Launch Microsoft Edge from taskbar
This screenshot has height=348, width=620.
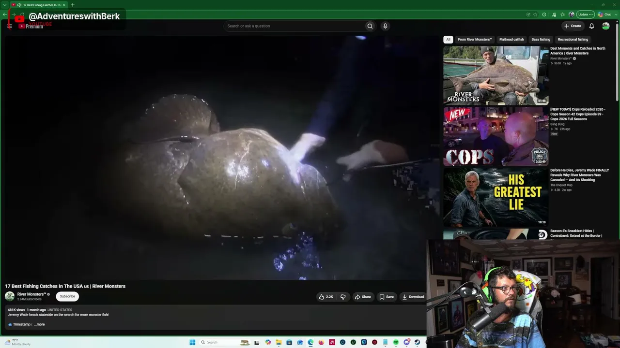click(x=310, y=342)
